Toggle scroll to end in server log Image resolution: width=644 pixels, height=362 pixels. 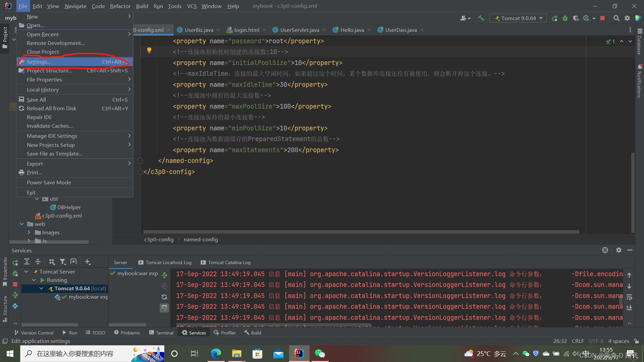[629, 308]
